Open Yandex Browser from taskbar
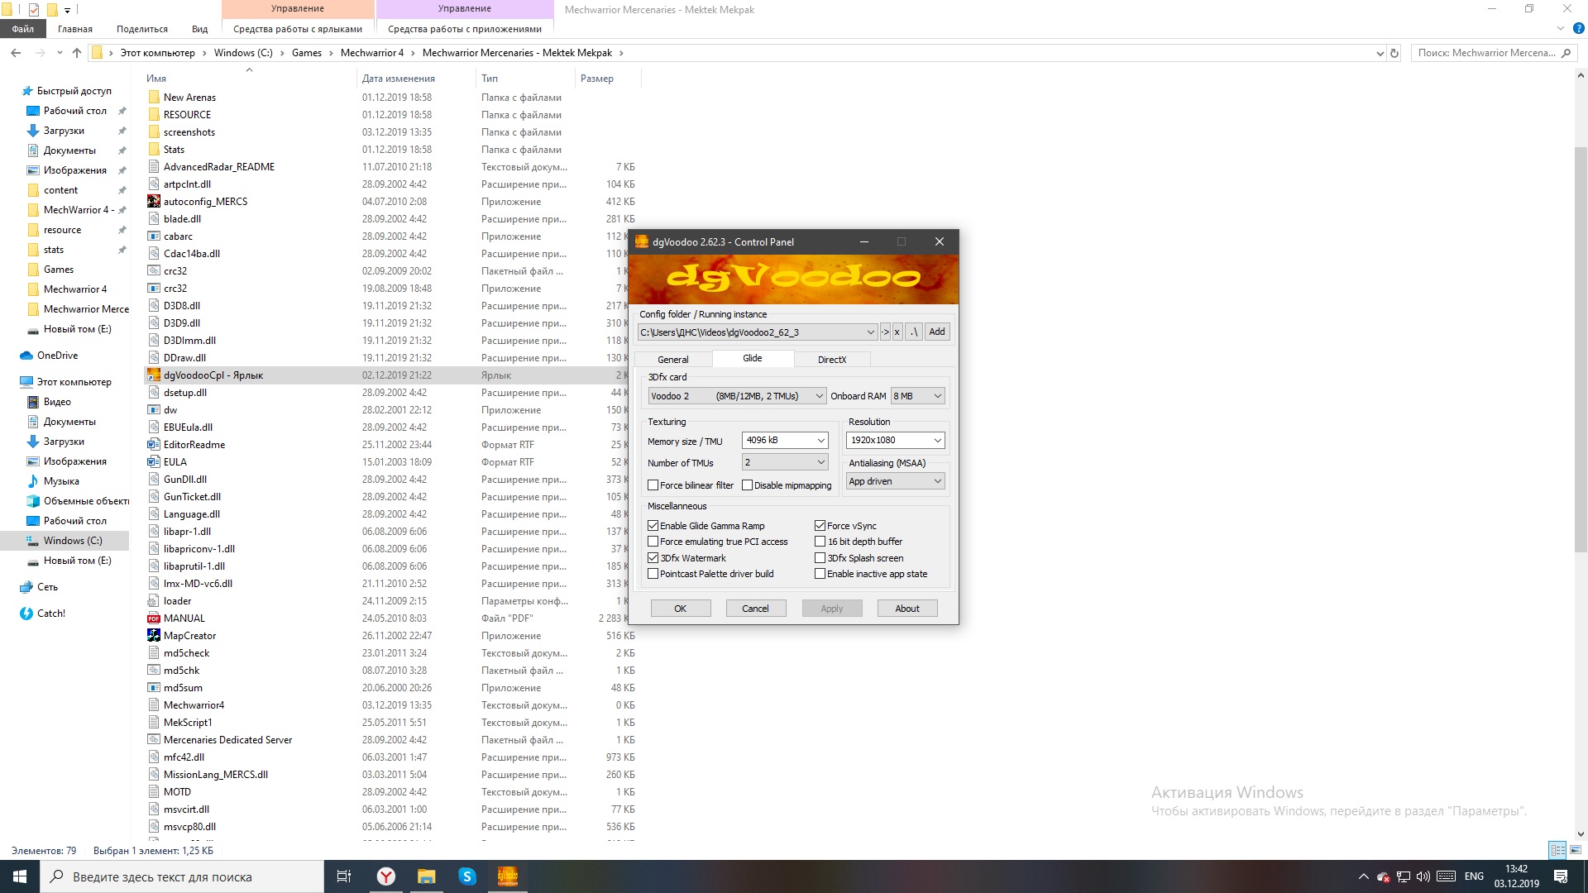Viewport: 1588px width, 893px height. (x=385, y=876)
